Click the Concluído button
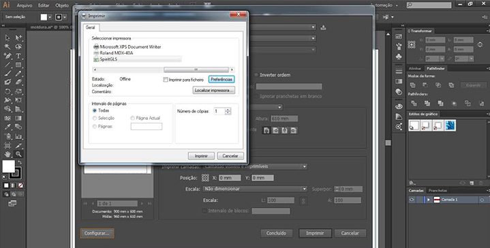The image size is (490, 248). (x=276, y=233)
